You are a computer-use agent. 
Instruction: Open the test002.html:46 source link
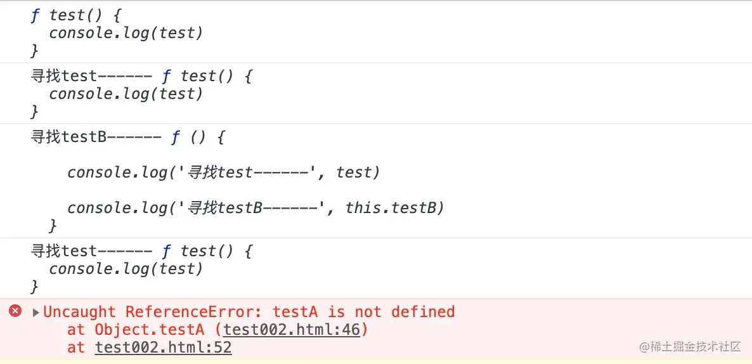point(295,330)
